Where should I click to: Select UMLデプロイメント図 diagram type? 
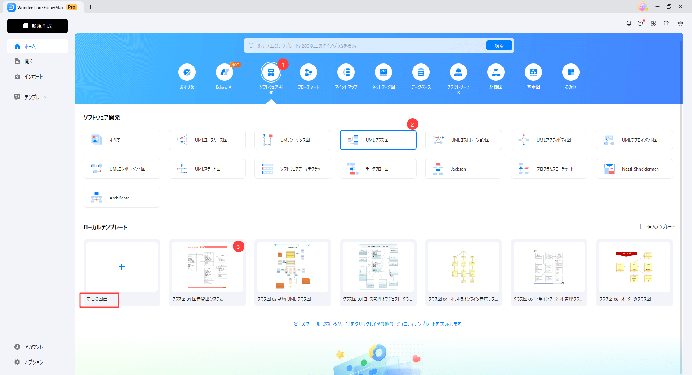[x=634, y=140]
